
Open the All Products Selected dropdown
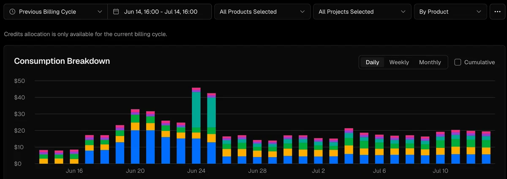tap(262, 12)
